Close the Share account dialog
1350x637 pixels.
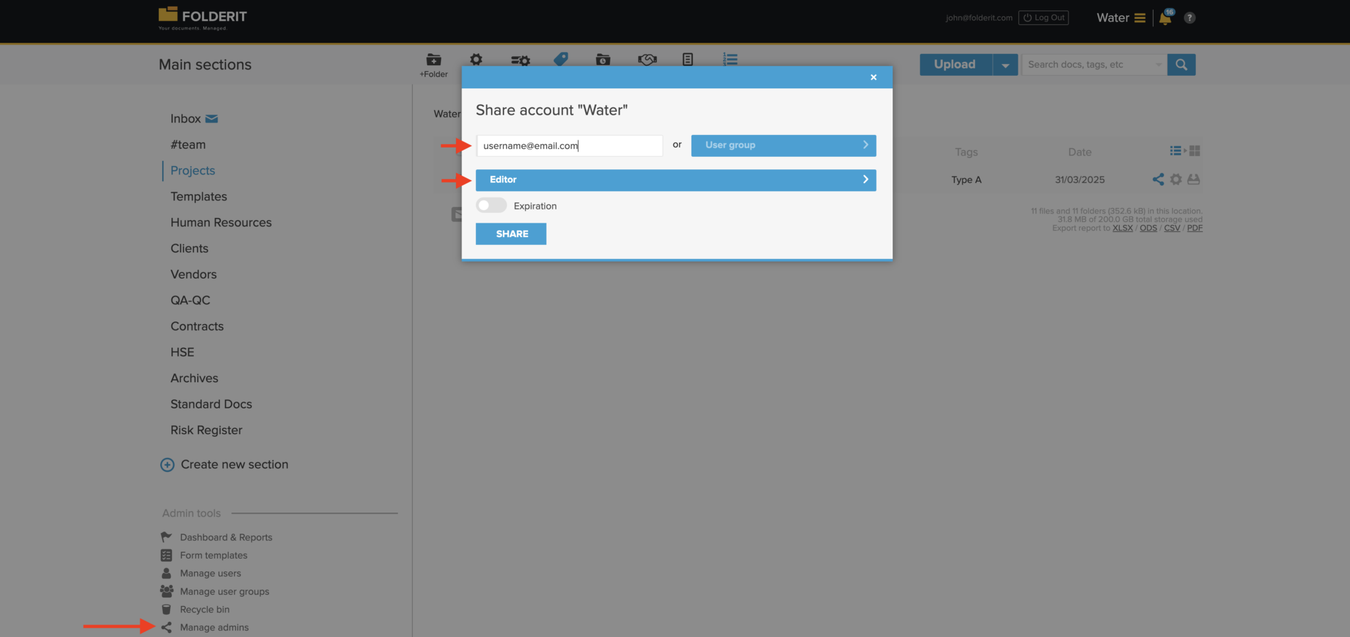tap(873, 77)
